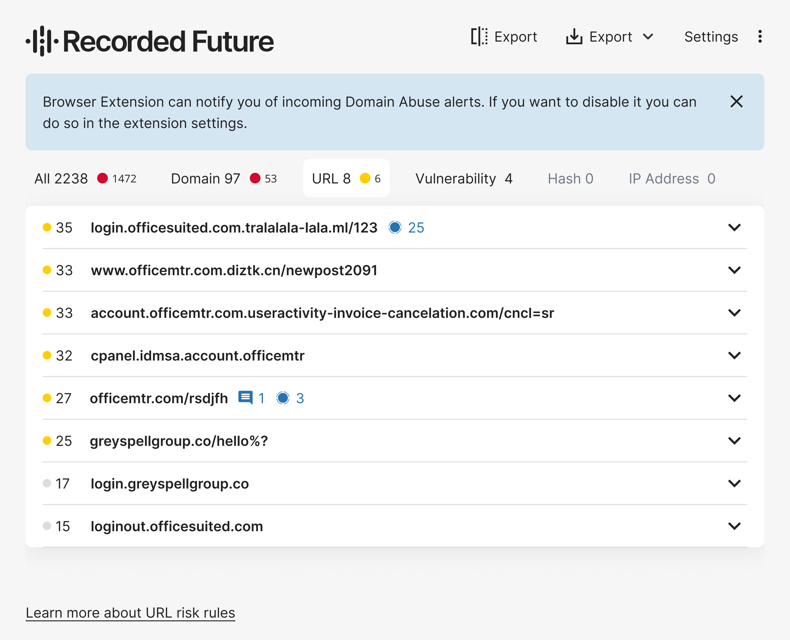The image size is (790, 640).
Task: Open the Export format dropdown chevron
Action: point(649,37)
